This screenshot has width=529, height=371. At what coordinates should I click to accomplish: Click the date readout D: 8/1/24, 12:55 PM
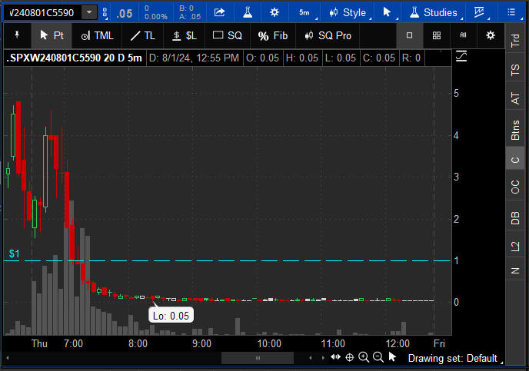(x=194, y=58)
